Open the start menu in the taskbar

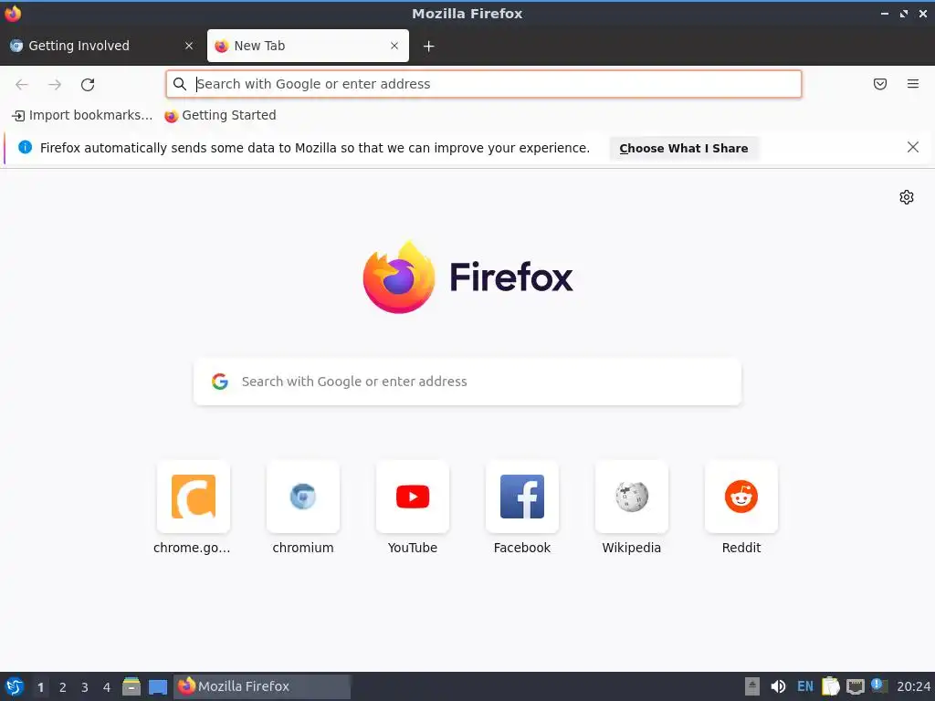[x=15, y=686]
